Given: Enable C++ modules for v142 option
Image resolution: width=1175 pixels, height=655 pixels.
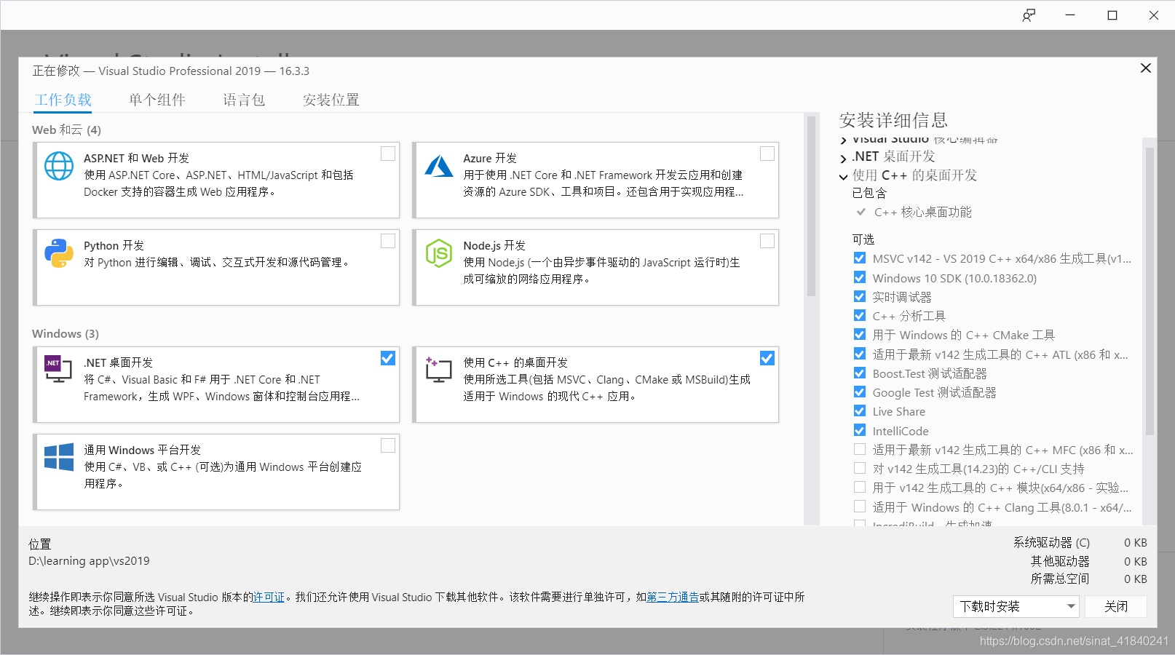Looking at the screenshot, I should pyautogui.click(x=860, y=487).
